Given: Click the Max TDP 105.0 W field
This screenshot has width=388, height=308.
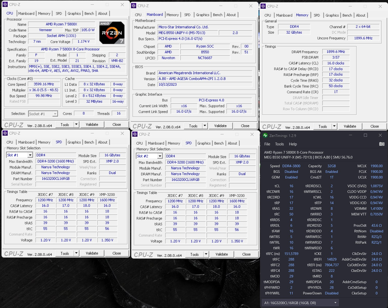Looking at the screenshot, I should (x=88, y=30).
